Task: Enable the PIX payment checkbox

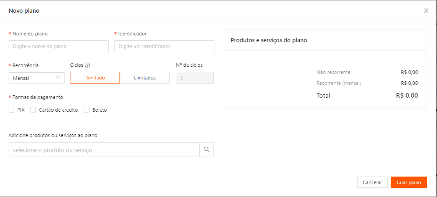Action: tap(11, 110)
